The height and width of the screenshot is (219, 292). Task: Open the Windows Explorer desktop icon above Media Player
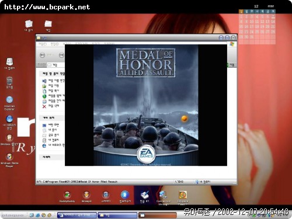9,140
